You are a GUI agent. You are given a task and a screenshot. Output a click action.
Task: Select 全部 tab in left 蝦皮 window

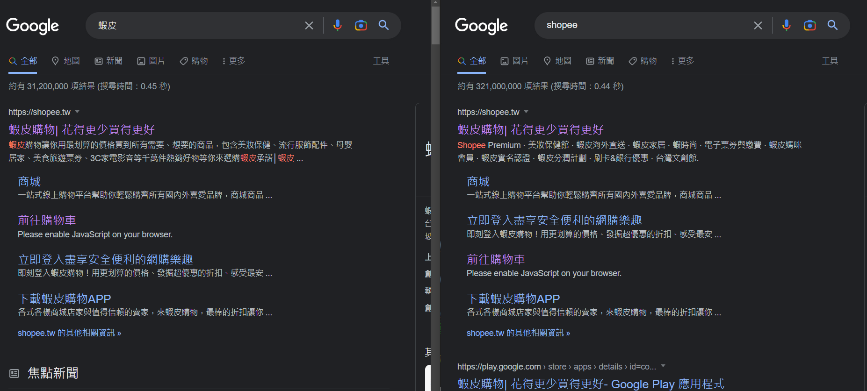click(x=23, y=61)
